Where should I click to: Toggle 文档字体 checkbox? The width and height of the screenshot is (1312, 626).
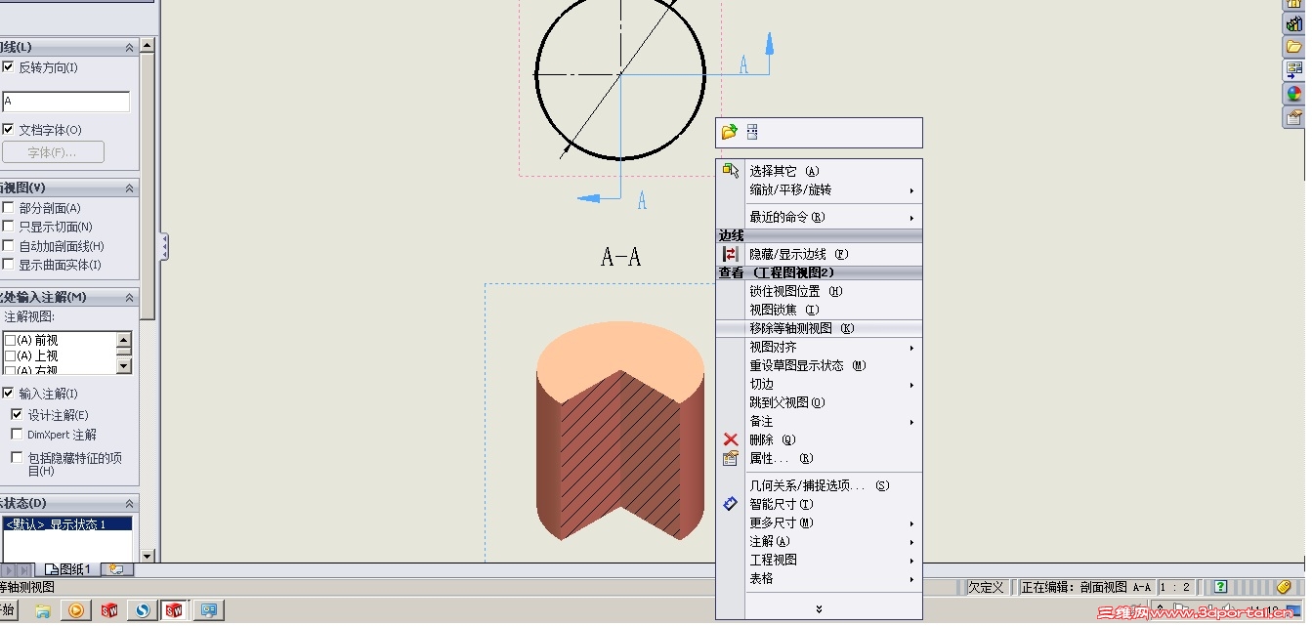click(x=8, y=129)
